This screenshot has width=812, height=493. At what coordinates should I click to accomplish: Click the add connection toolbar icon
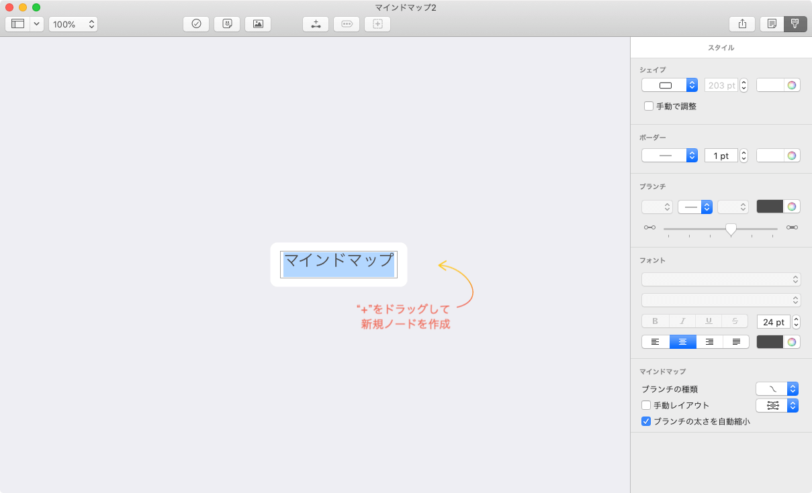tap(316, 23)
